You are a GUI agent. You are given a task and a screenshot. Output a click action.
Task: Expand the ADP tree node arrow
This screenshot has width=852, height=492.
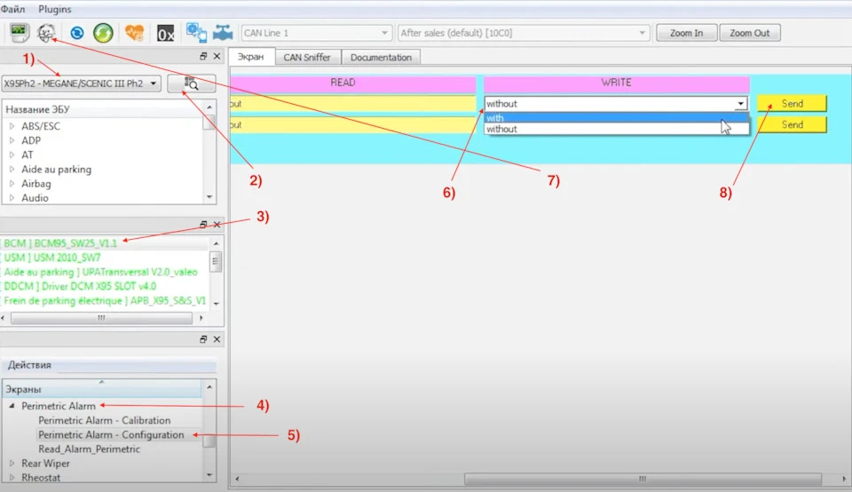pos(12,140)
